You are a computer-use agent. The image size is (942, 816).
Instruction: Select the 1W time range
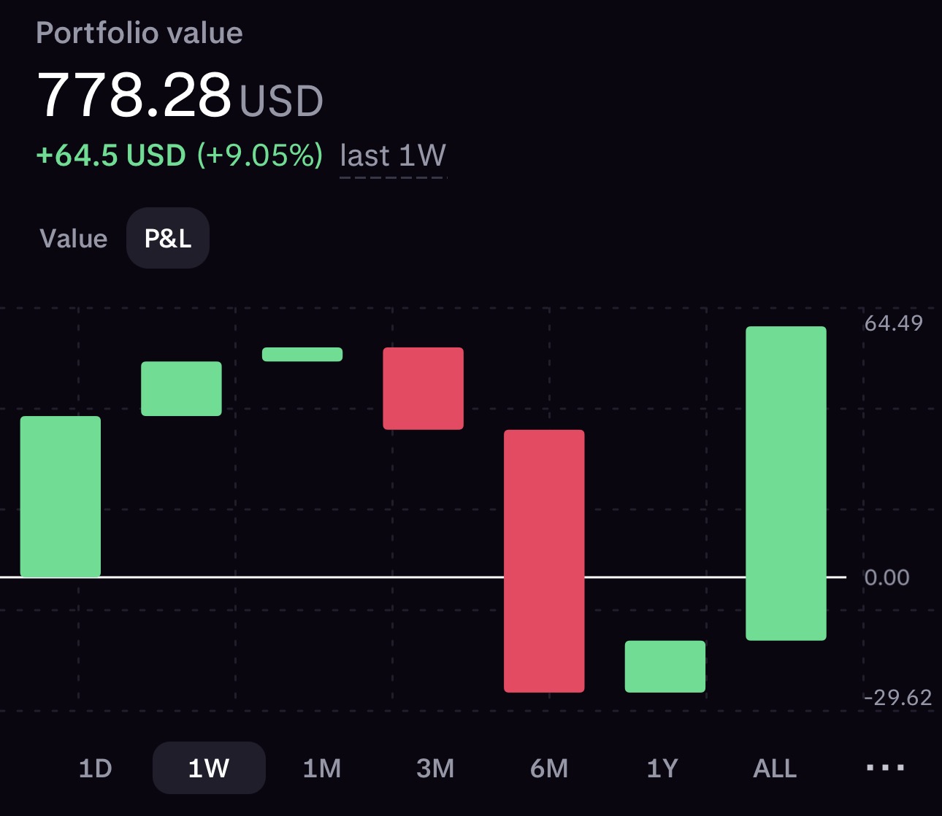pos(209,768)
